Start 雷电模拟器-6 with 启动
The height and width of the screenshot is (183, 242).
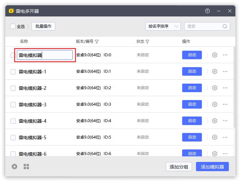coord(192,153)
